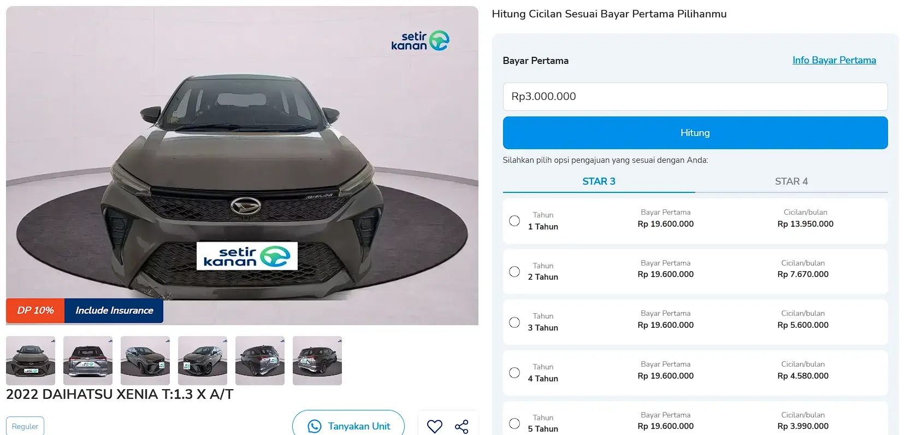Select the 2 Tahun installment option

click(x=514, y=272)
